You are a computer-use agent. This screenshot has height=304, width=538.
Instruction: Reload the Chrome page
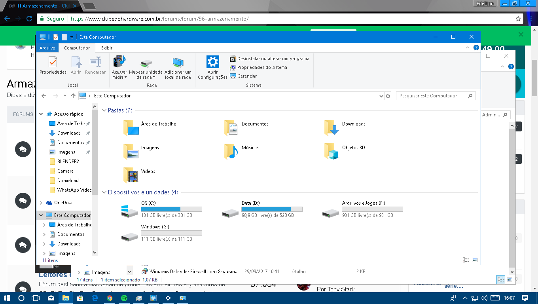click(x=29, y=19)
